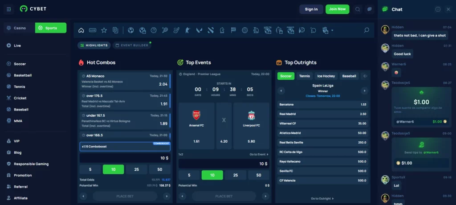Go to next Top Event with right arrow
This screenshot has height=205, width=456.
pos(265,196)
